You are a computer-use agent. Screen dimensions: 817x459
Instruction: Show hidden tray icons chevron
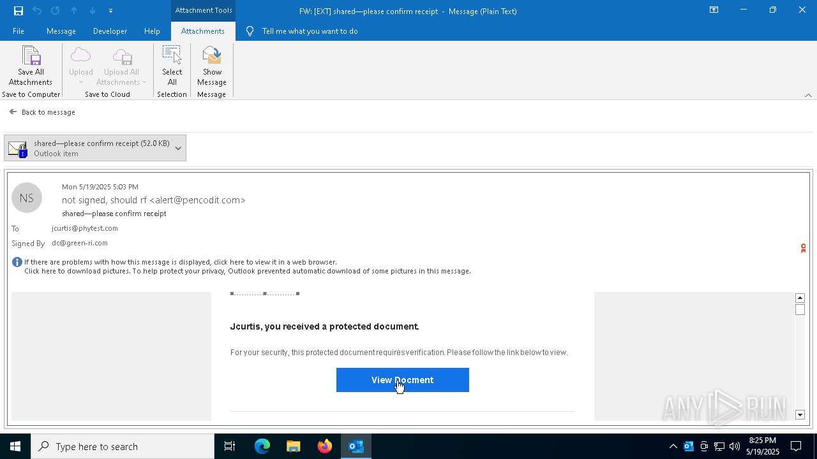[673, 446]
